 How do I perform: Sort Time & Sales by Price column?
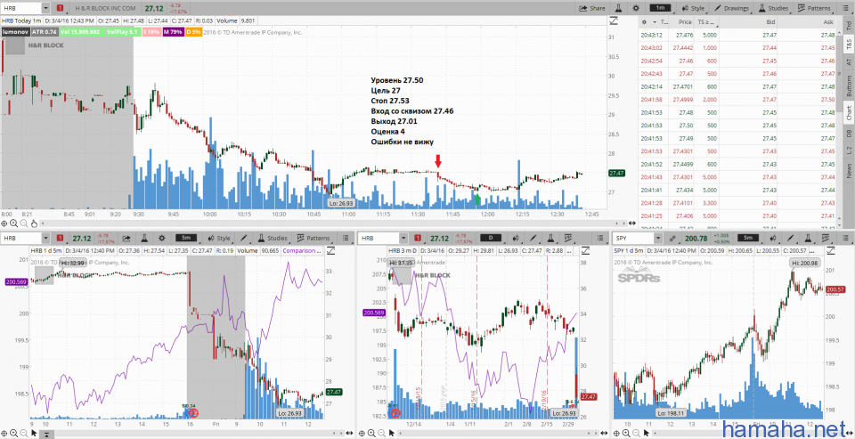(685, 22)
